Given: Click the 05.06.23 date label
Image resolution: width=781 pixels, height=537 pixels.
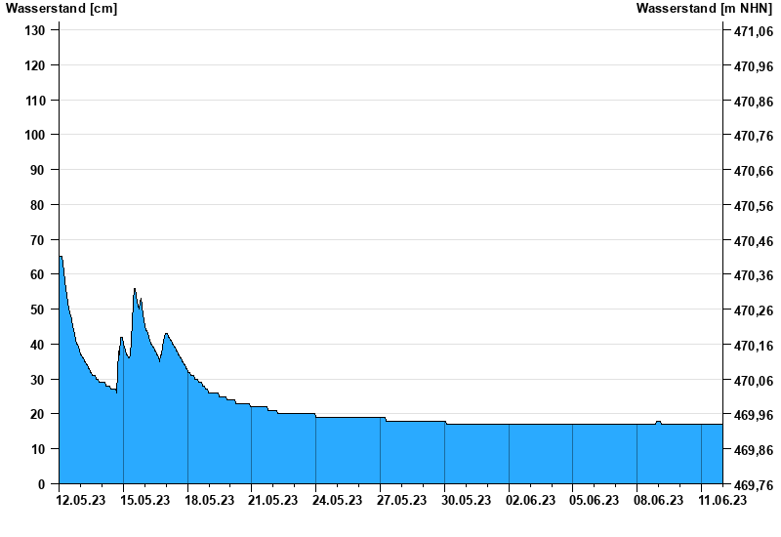Looking at the screenshot, I should (x=595, y=500).
